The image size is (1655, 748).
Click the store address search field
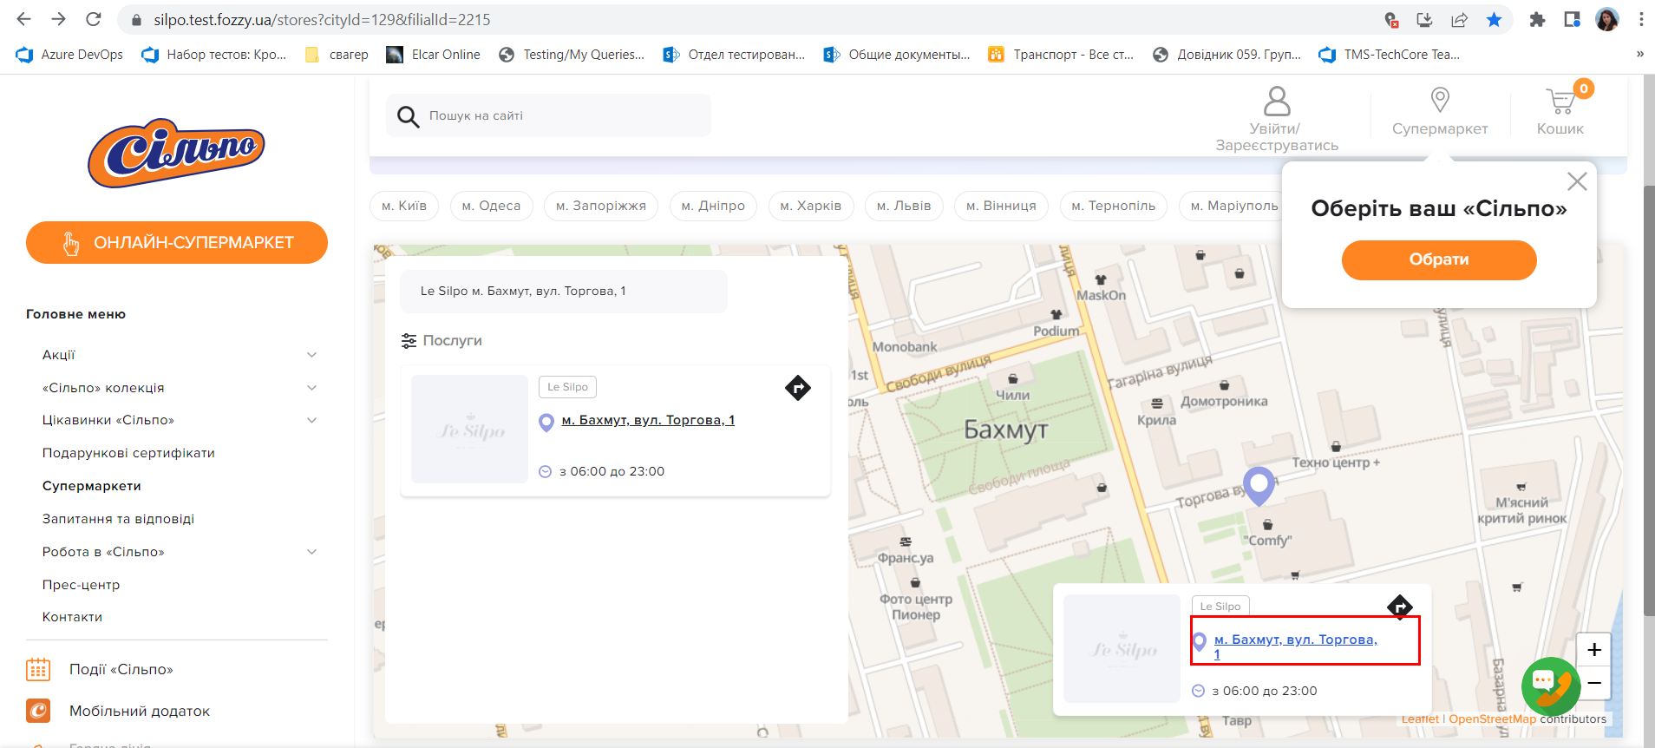pyautogui.click(x=564, y=291)
